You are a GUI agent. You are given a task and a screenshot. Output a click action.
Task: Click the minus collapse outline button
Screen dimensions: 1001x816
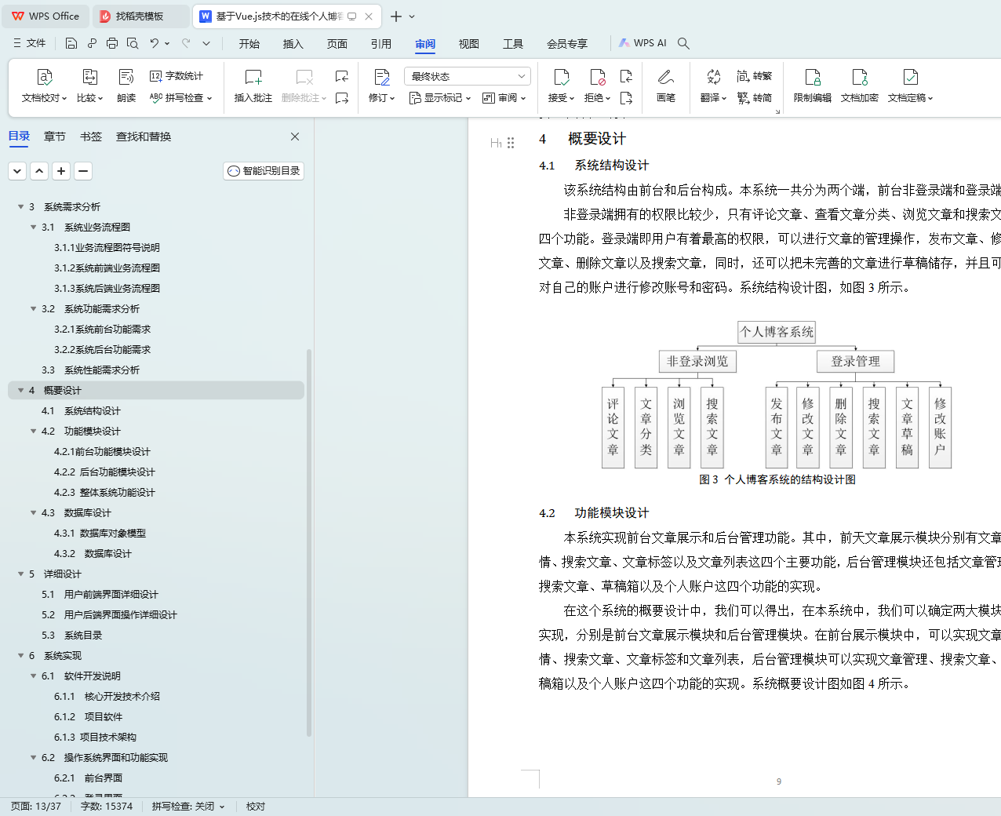(x=83, y=171)
